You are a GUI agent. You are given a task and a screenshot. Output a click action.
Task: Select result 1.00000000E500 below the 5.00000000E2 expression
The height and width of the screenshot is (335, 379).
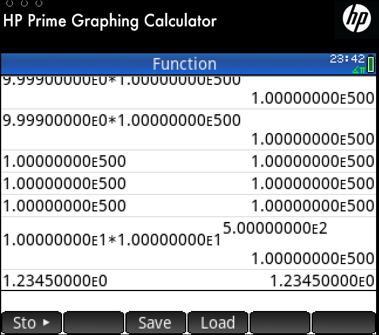tap(312, 258)
